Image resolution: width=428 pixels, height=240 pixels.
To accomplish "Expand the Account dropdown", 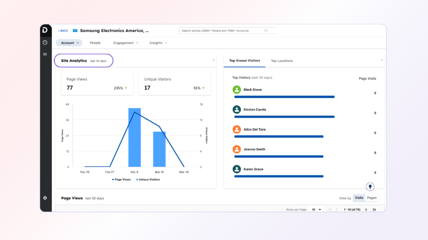I will click(x=69, y=43).
